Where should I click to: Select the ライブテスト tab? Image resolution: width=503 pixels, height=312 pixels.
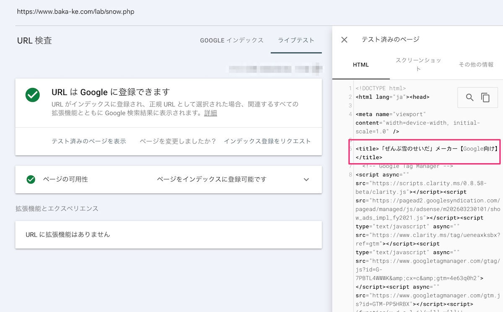(296, 40)
